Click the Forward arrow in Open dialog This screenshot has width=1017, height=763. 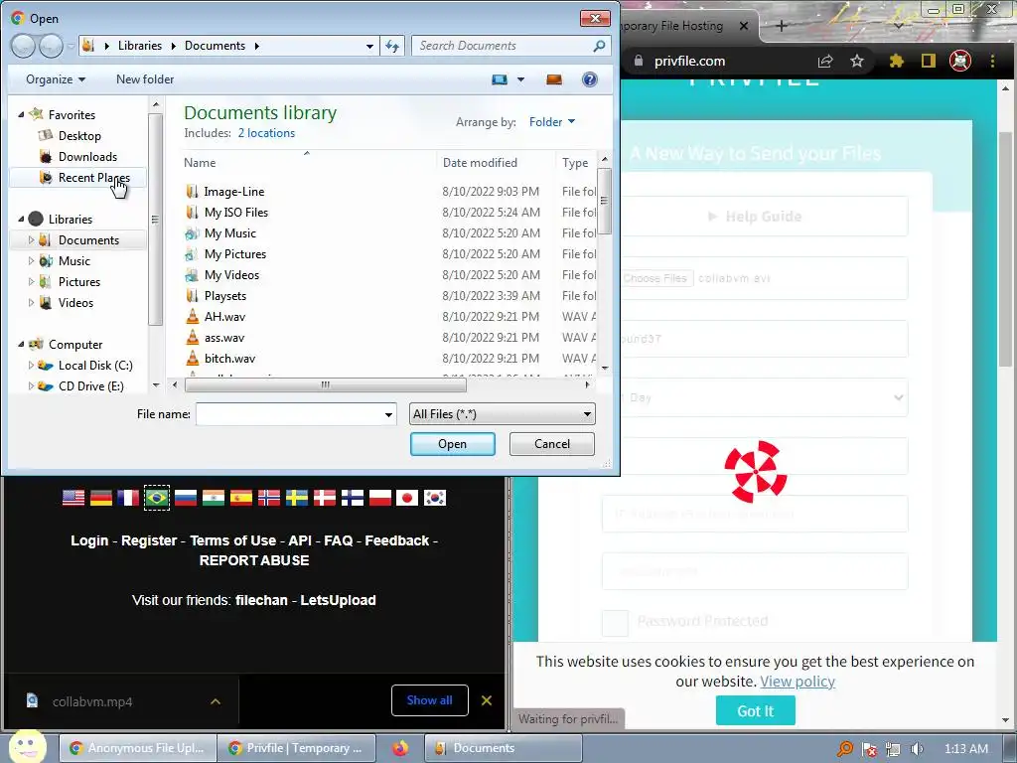52,46
